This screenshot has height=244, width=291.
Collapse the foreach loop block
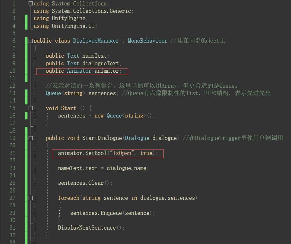coord(30,198)
